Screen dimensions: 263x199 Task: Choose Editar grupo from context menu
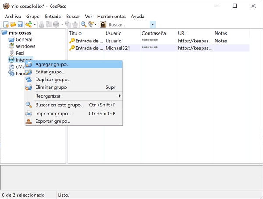pyautogui.click(x=74, y=72)
